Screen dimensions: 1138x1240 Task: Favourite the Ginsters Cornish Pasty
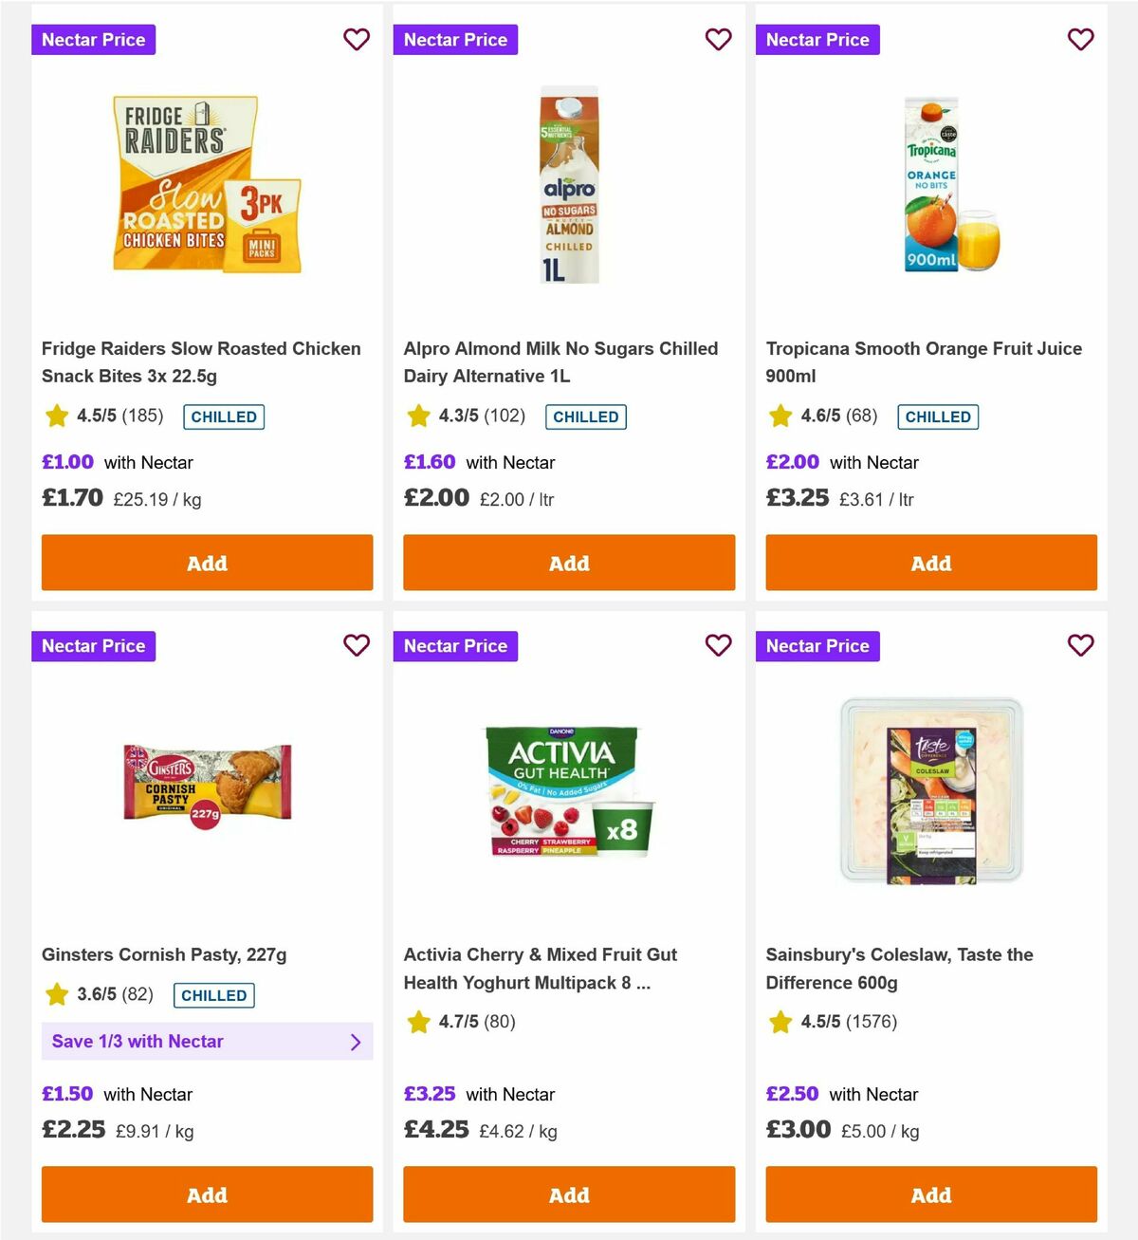(357, 646)
